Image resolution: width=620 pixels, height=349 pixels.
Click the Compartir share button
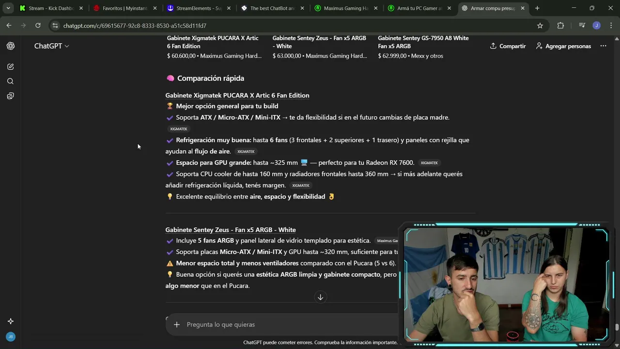click(508, 46)
